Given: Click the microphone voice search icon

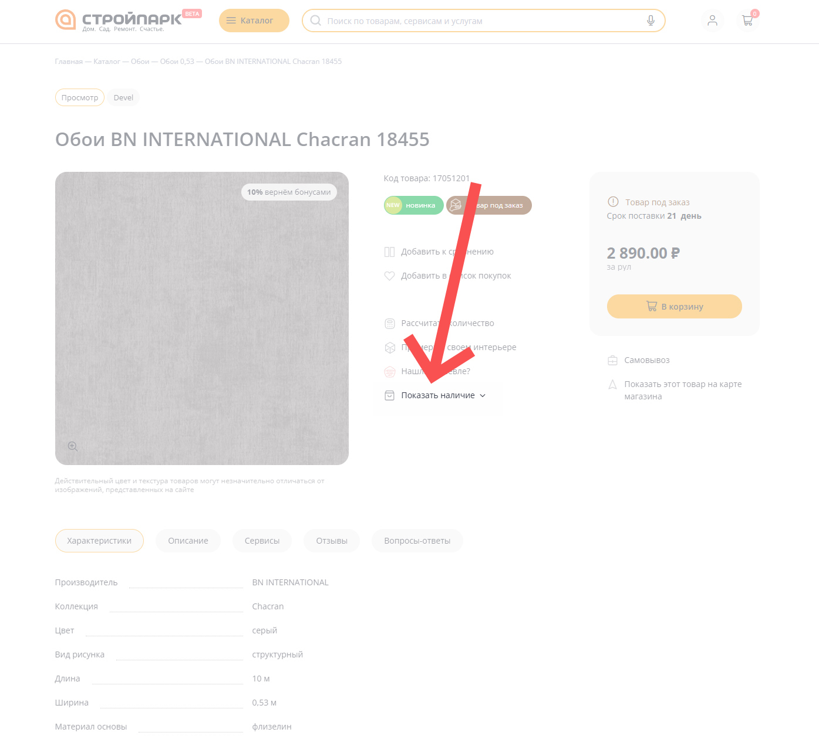Looking at the screenshot, I should point(651,21).
